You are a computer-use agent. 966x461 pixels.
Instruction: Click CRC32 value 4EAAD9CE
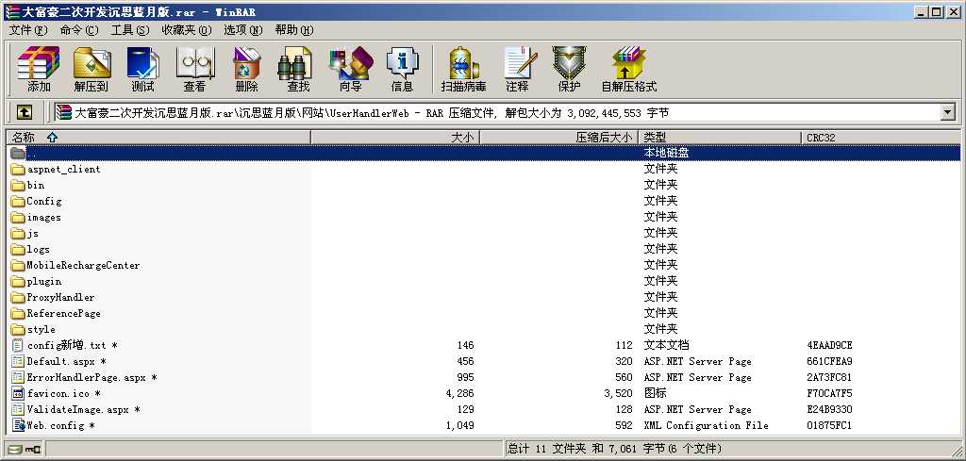(829, 345)
